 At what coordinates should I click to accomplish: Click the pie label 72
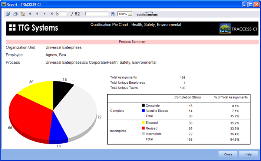[99, 117]
